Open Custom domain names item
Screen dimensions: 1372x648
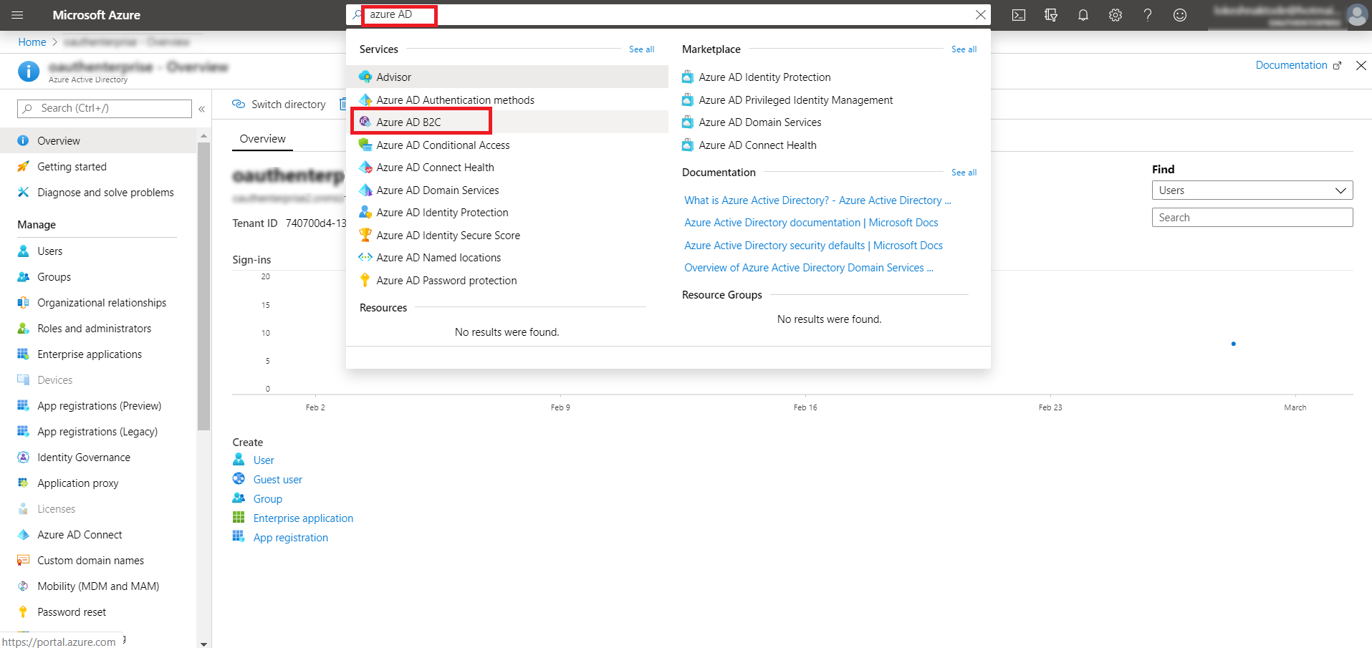pyautogui.click(x=98, y=560)
